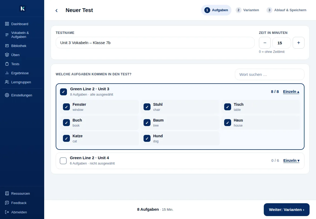Click the Abmelden logout icon
The image size is (316, 219).
tap(7, 212)
